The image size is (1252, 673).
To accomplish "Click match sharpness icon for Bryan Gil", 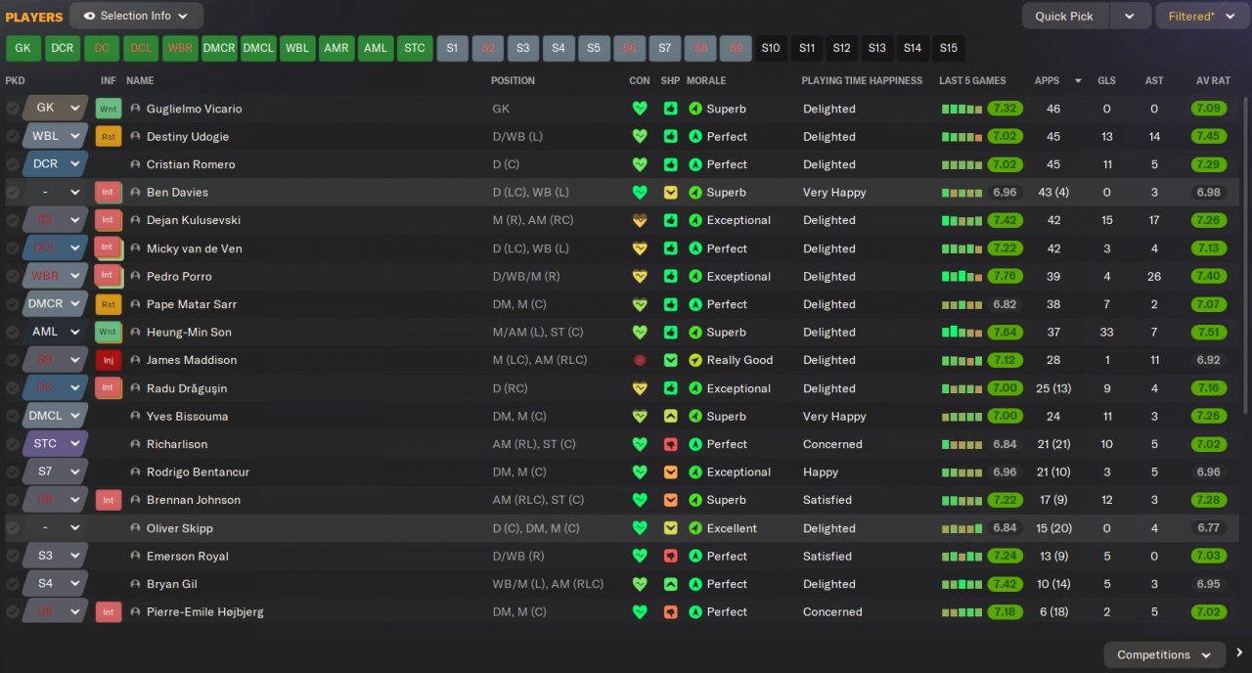I will pos(670,584).
